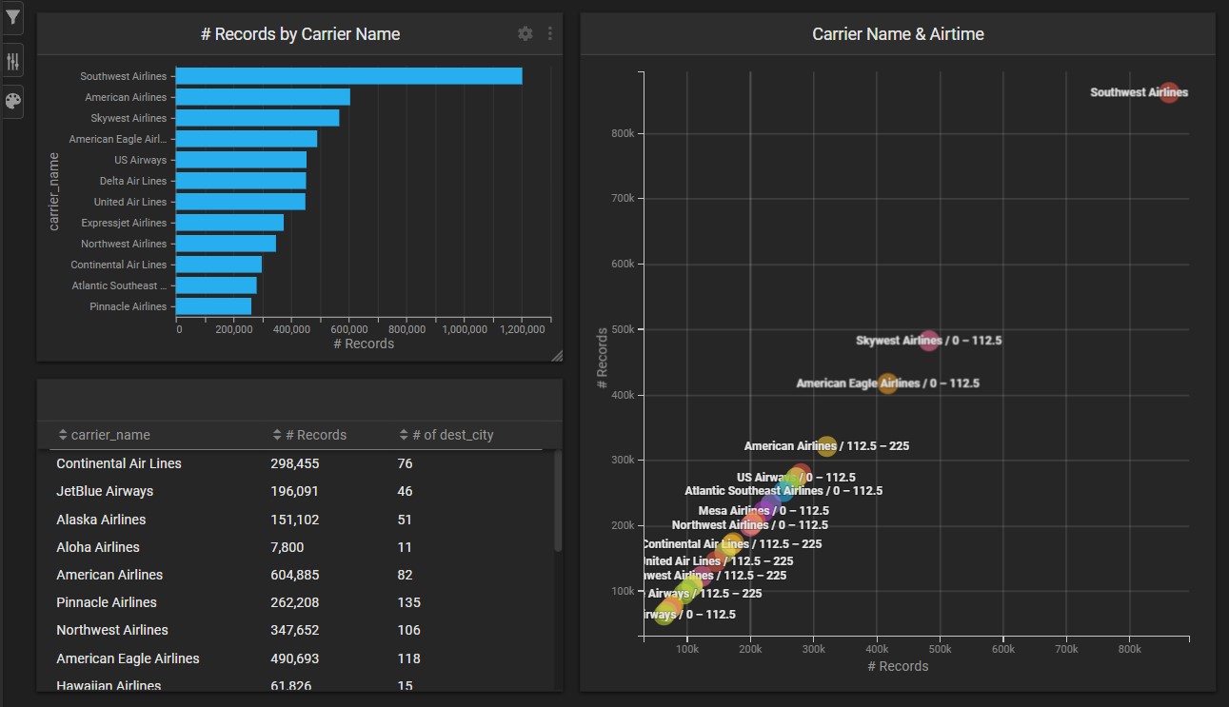Open the sliders settings panel icon
Viewport: 1229px width, 707px height.
12,62
